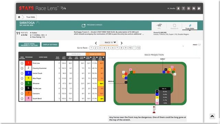The width and height of the screenshot is (220, 124).
Task: Go to the previous race arrow
Action: point(96,43)
